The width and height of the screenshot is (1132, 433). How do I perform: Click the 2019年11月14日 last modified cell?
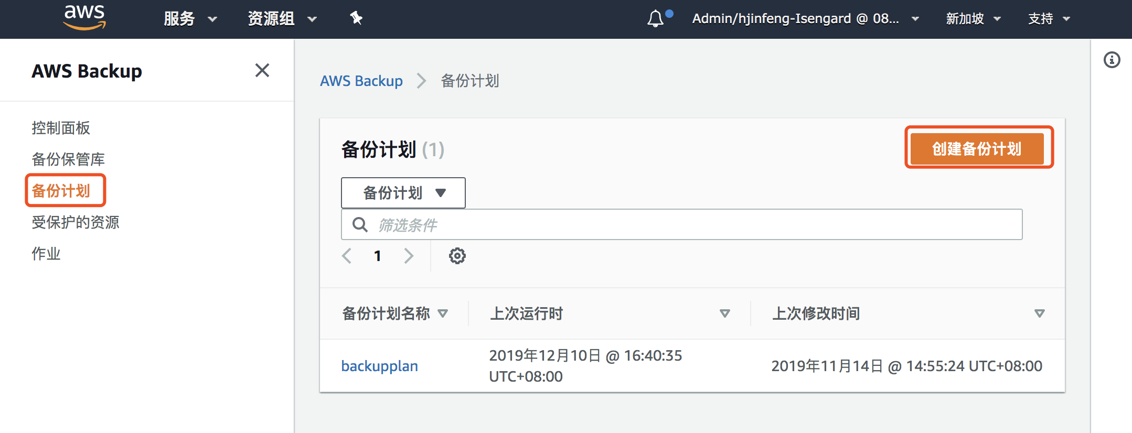[x=906, y=366]
